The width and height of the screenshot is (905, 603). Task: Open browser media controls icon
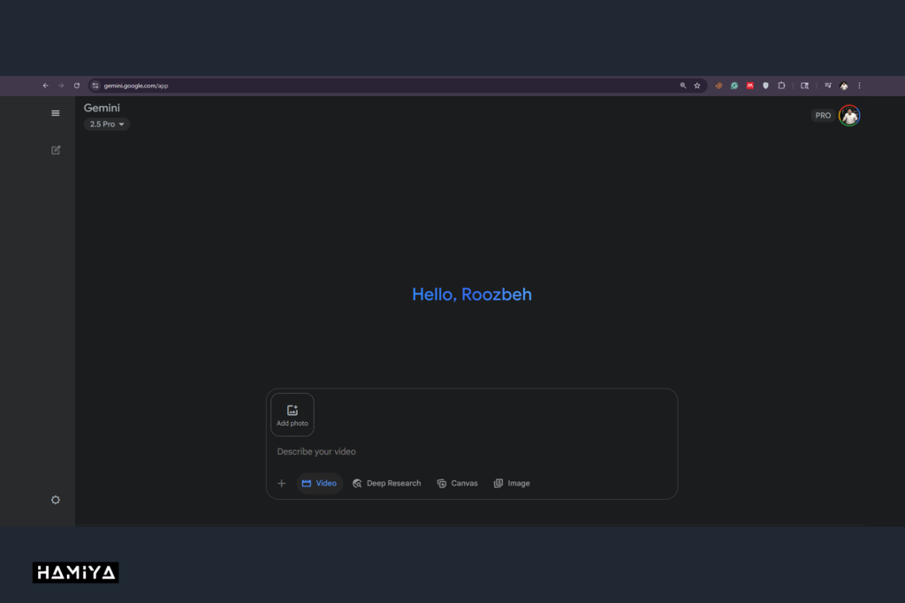click(828, 86)
